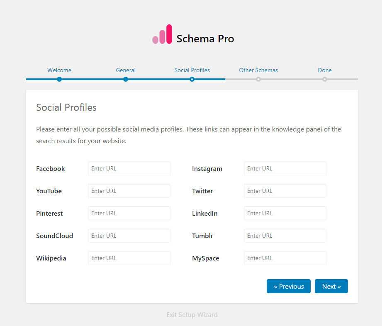Go to the Welcome step tab
The image size is (382, 326).
59,70
